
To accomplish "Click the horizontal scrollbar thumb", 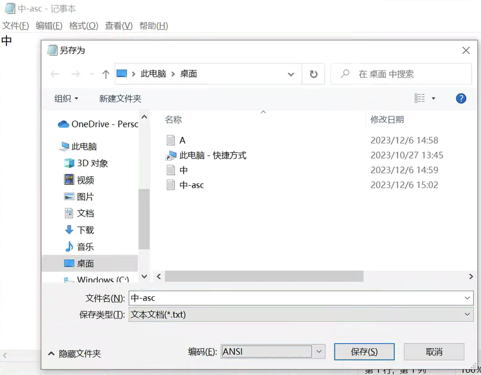I will [264, 276].
